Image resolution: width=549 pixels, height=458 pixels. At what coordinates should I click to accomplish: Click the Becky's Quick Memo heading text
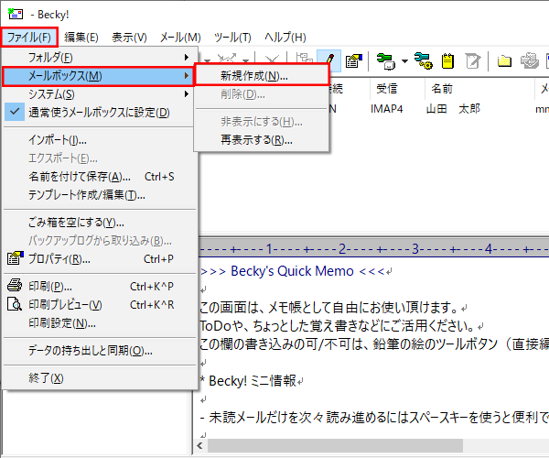click(292, 271)
